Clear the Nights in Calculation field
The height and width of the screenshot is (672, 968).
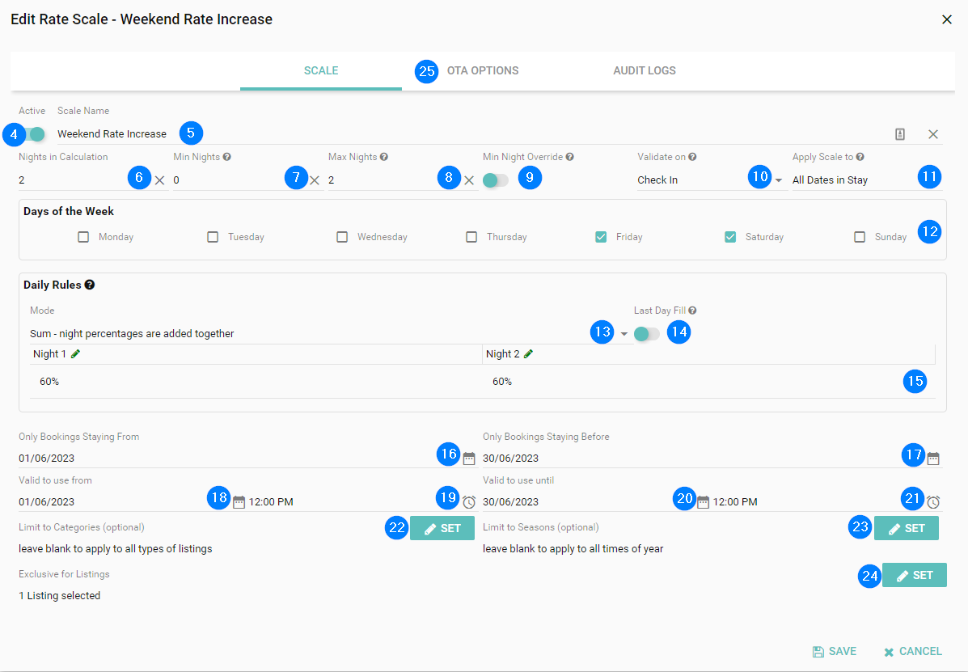[x=159, y=180]
